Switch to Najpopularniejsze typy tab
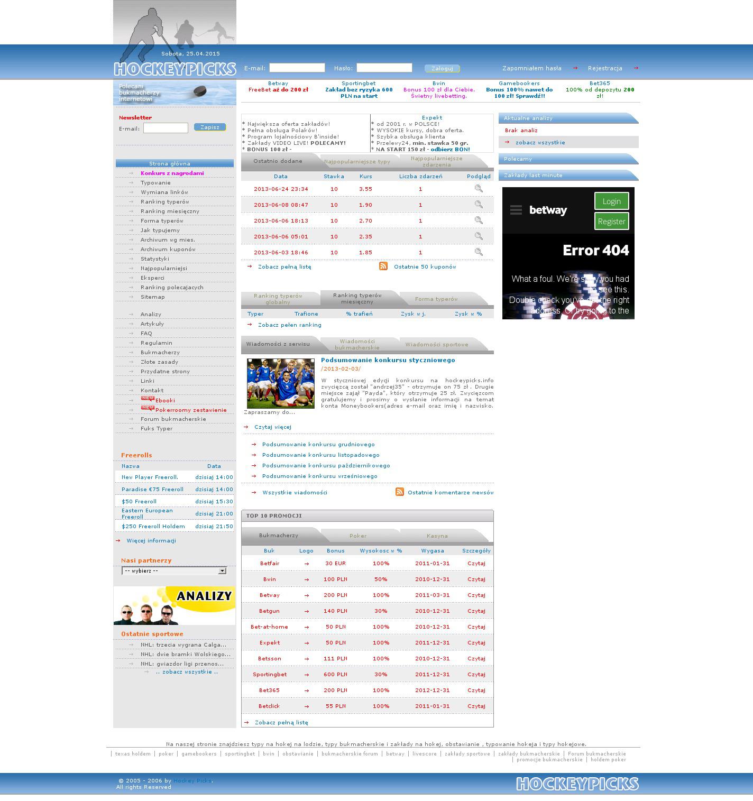The image size is (753, 801). pyautogui.click(x=357, y=162)
